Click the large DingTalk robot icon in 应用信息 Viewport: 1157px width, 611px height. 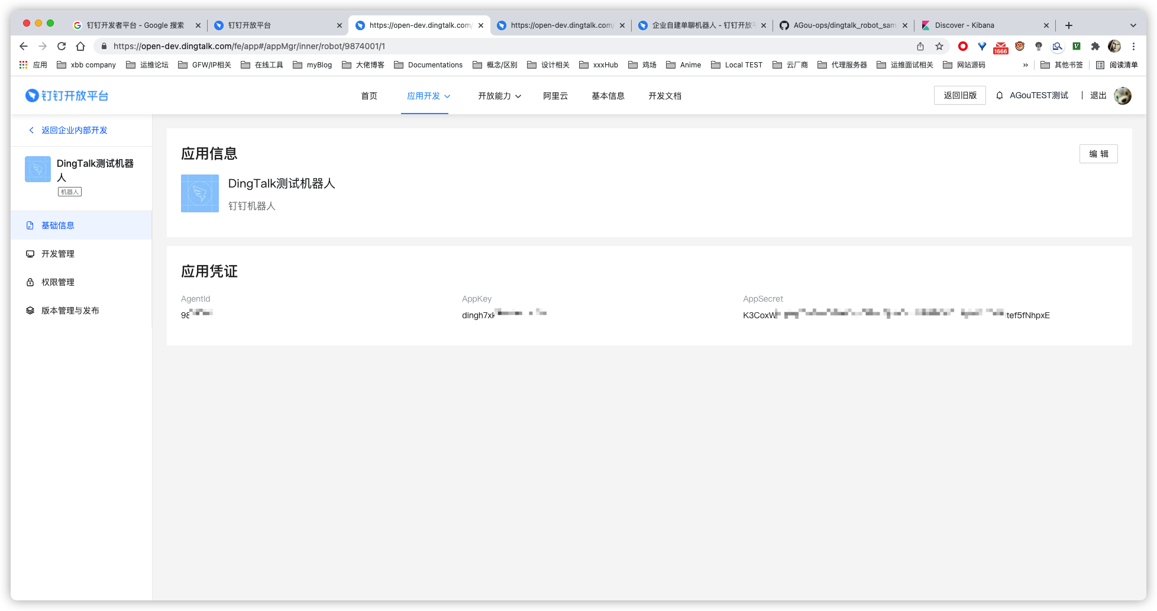point(200,193)
